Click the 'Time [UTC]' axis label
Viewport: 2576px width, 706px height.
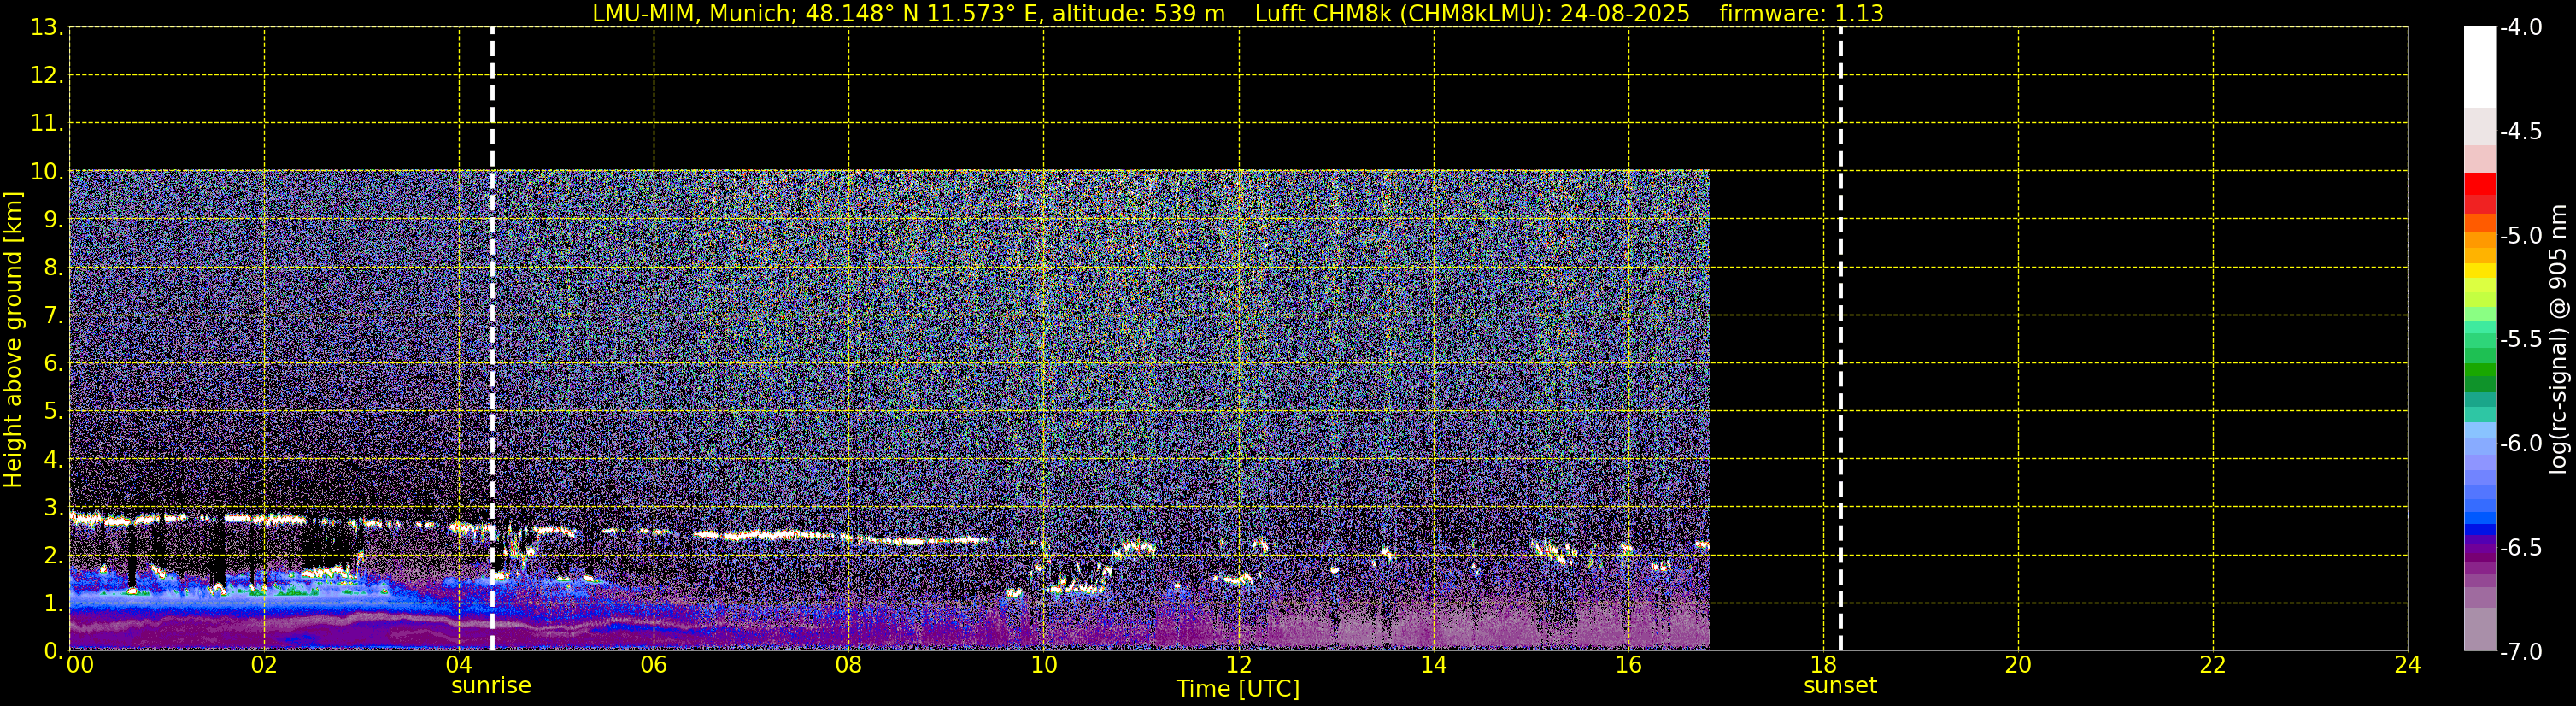tap(1238, 688)
